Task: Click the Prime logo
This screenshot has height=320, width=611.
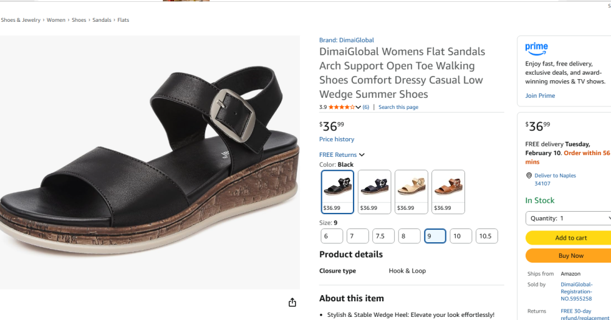Action: [536, 47]
